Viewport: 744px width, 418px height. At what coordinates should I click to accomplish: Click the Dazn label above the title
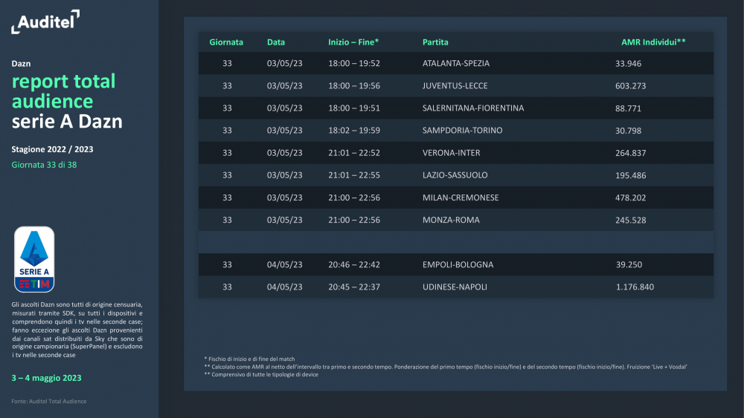click(21, 63)
